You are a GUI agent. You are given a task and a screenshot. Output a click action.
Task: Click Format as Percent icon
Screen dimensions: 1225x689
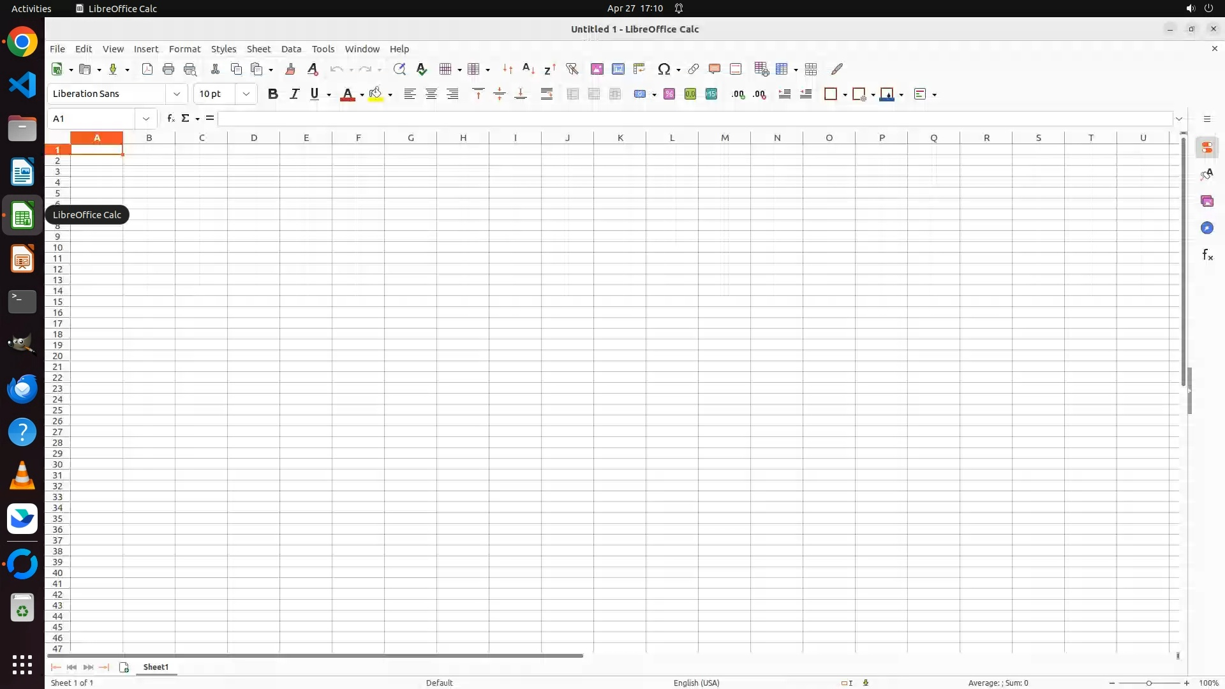669,94
